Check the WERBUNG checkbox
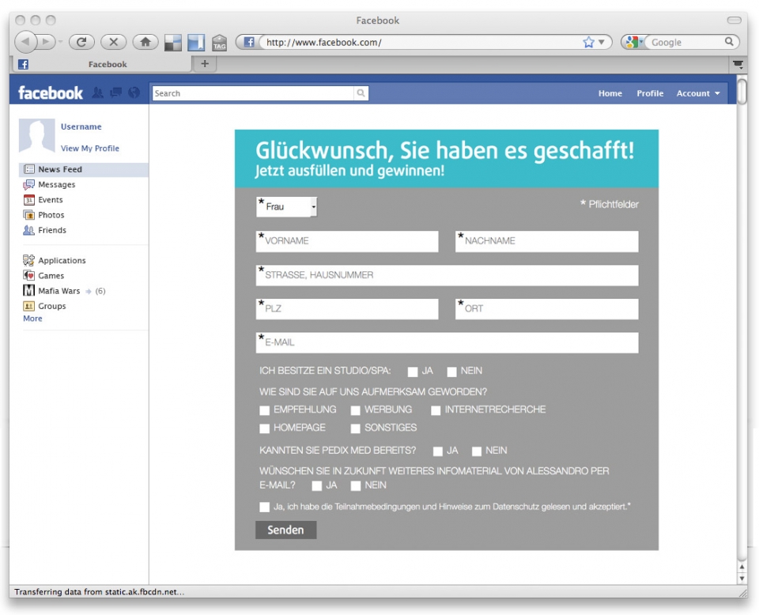This screenshot has width=759, height=615. [x=355, y=410]
